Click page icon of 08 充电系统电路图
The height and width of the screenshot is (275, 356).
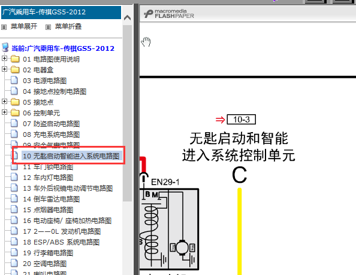(x=14, y=134)
